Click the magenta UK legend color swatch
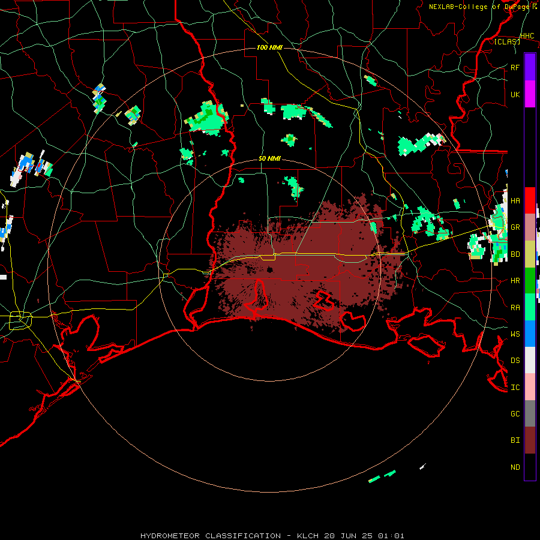Image resolution: width=540 pixels, height=540 pixels. [x=530, y=94]
